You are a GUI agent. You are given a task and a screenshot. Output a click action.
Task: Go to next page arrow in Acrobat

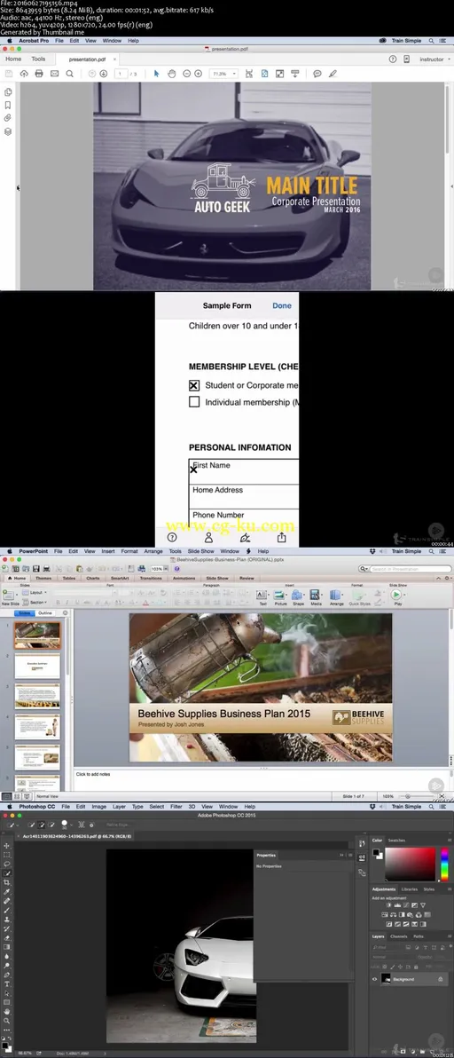click(104, 74)
